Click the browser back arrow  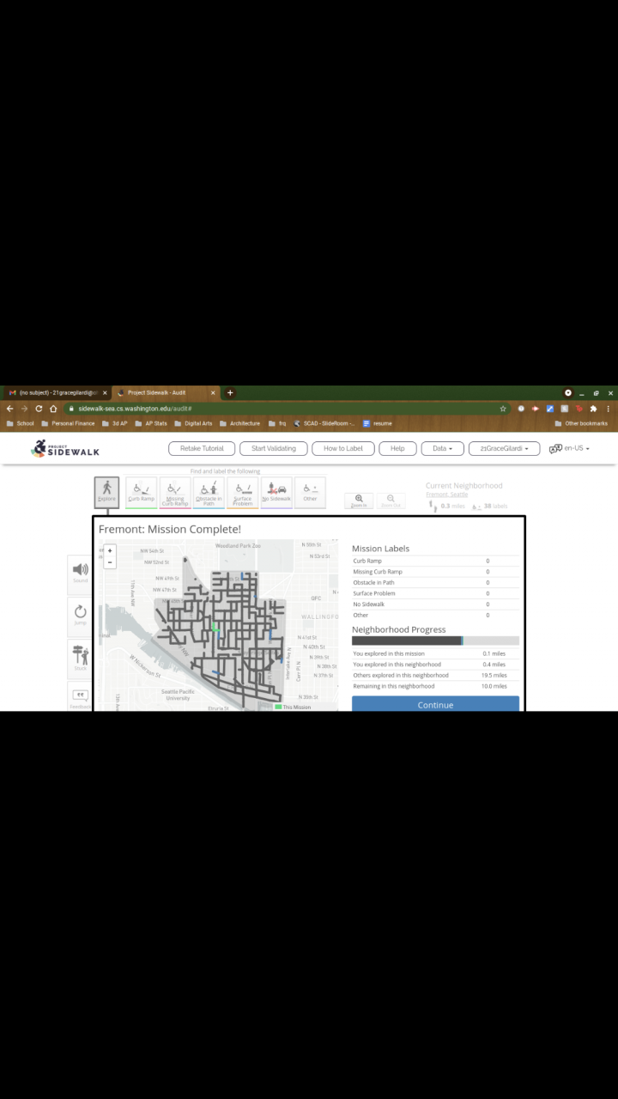[10, 409]
